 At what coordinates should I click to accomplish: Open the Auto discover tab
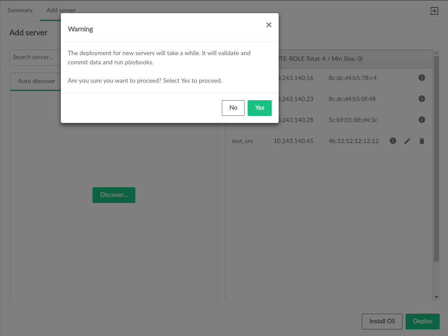pyautogui.click(x=36, y=81)
